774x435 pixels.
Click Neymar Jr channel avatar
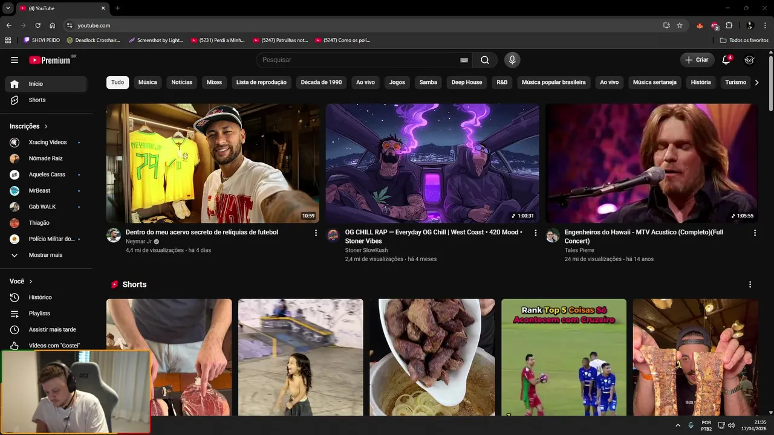pos(114,235)
